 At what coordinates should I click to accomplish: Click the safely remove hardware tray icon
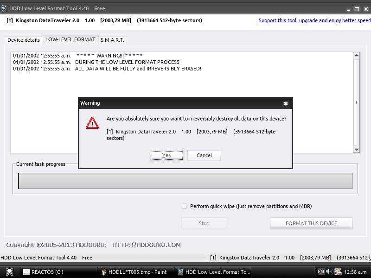338,272
